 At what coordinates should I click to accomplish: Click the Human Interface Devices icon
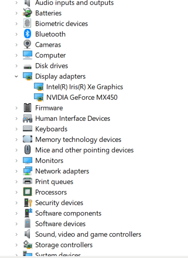pyautogui.click(x=28, y=118)
